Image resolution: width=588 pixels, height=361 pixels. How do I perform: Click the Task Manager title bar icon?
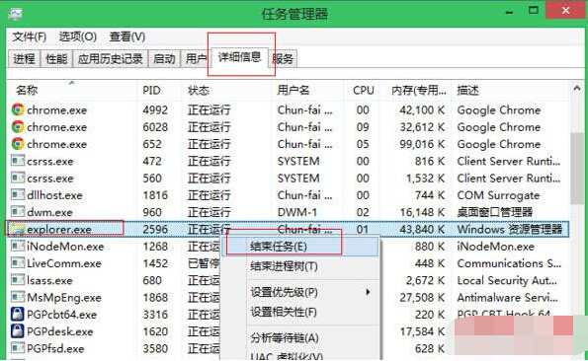tap(16, 14)
